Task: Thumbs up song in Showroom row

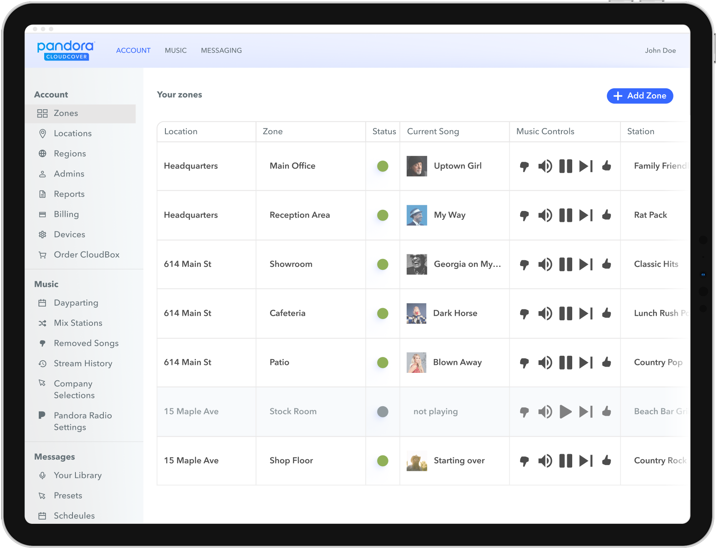Action: [606, 264]
